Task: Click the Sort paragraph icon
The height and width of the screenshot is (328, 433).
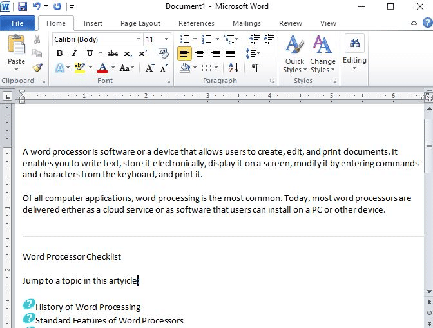Action: pyautogui.click(x=233, y=68)
